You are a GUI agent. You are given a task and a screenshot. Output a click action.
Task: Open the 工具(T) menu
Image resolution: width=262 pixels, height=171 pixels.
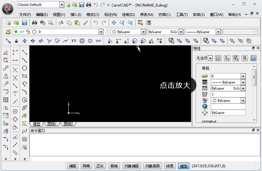click(181, 15)
